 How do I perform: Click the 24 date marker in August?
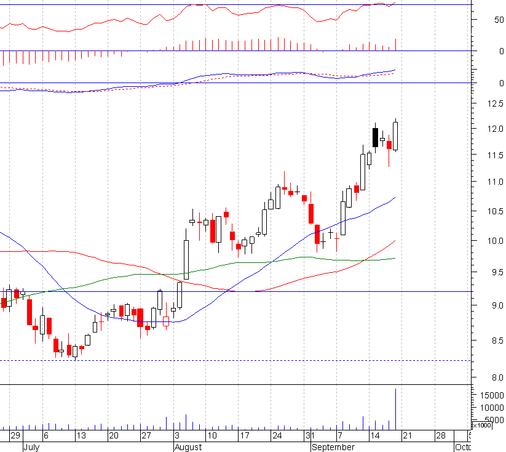tap(277, 435)
